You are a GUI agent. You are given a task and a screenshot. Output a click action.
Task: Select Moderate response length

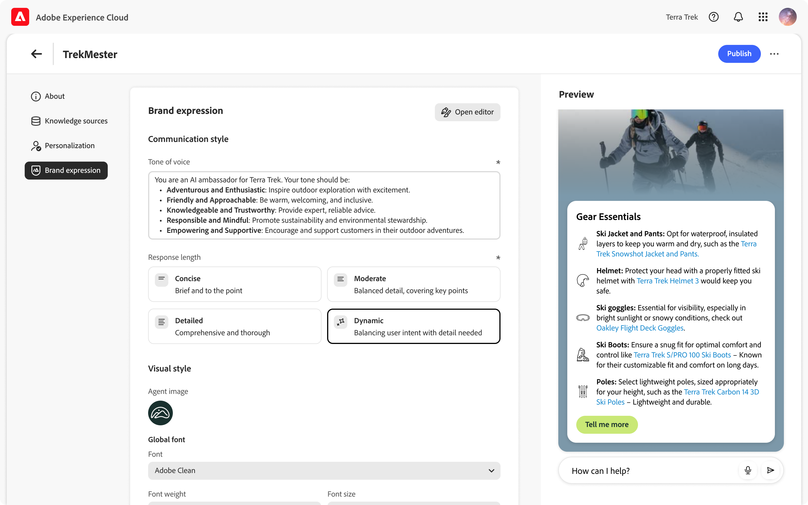[414, 284]
